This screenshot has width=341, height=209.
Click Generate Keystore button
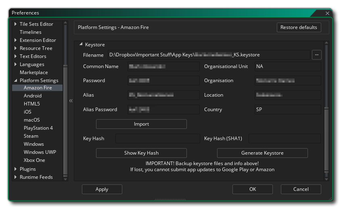click(x=262, y=153)
